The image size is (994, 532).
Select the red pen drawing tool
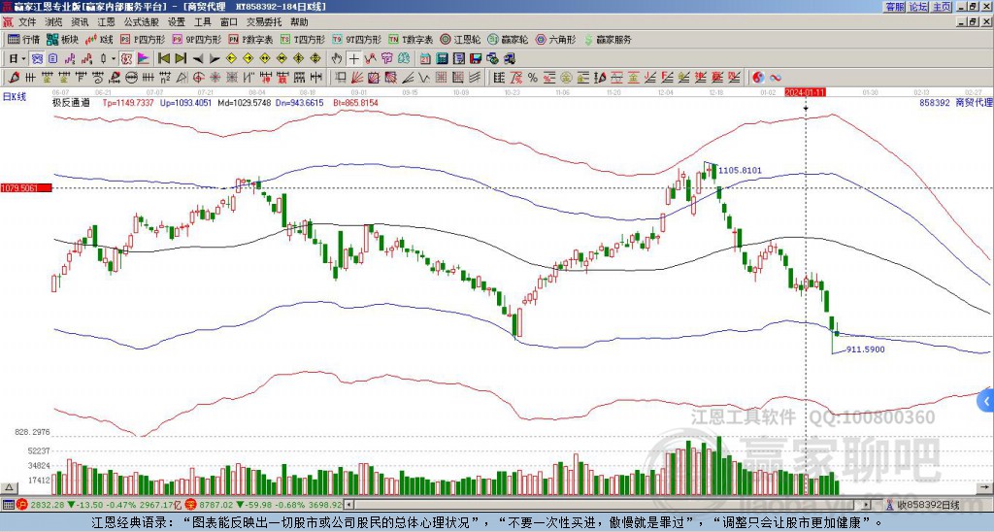click(13, 78)
